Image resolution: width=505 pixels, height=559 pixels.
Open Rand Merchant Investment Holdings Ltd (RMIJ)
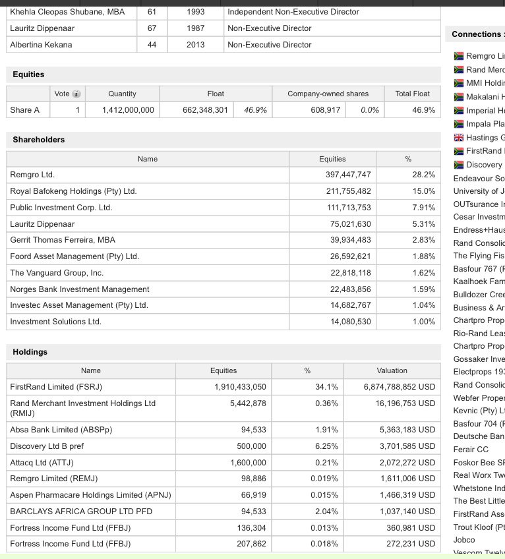[83, 408]
